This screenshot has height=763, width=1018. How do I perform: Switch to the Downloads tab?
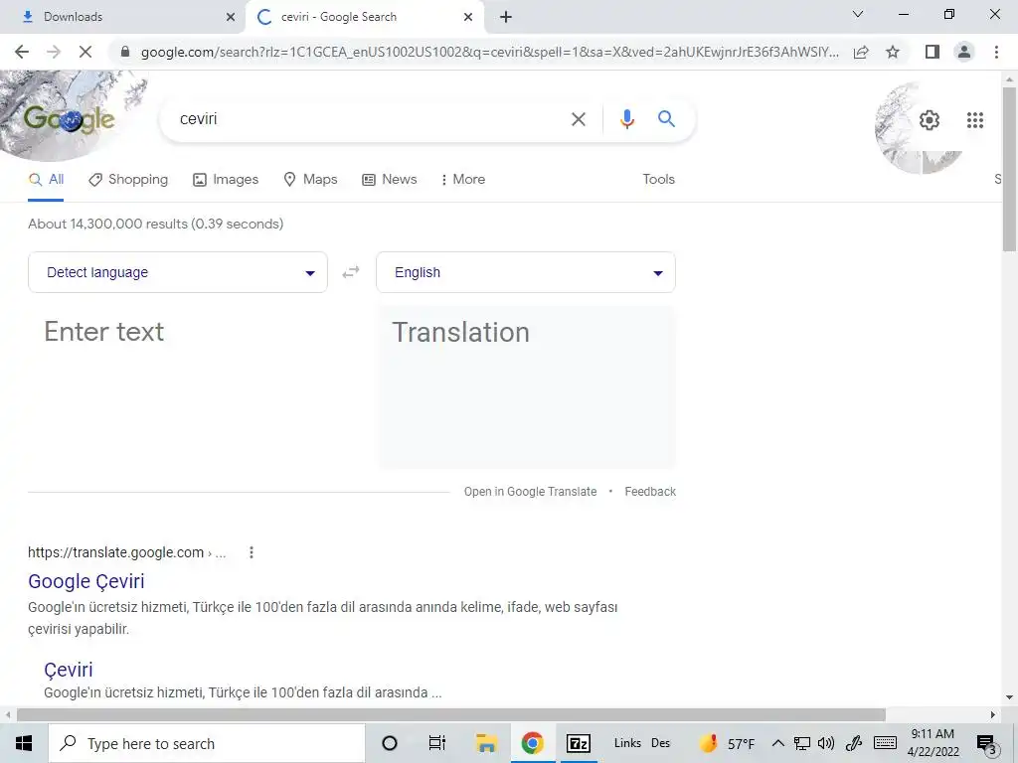point(122,17)
